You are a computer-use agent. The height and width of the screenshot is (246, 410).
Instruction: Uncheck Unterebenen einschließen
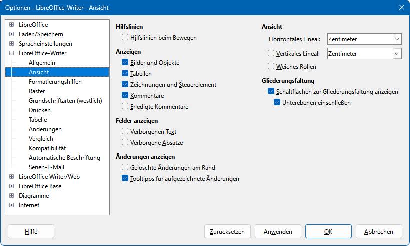pos(277,102)
